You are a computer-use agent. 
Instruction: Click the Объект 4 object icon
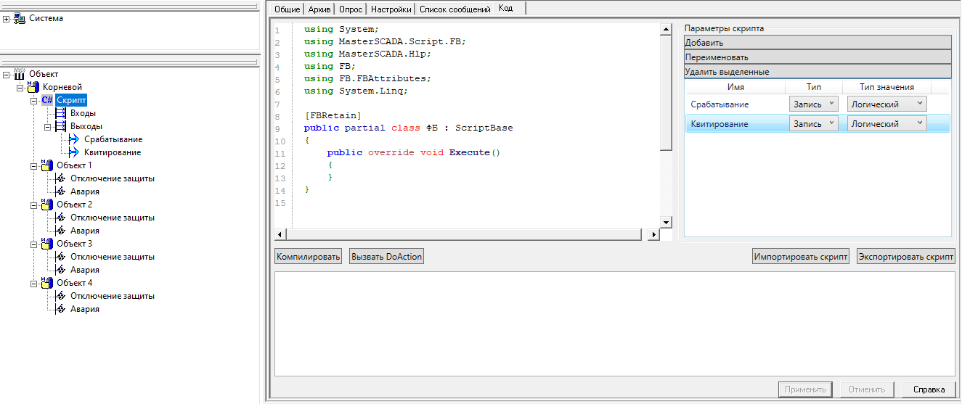click(x=47, y=283)
